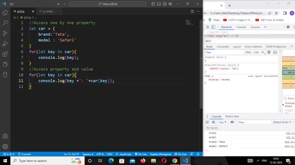Open the VS Code Explorer view
The width and height of the screenshot is (295, 165).
(x=5, y=13)
